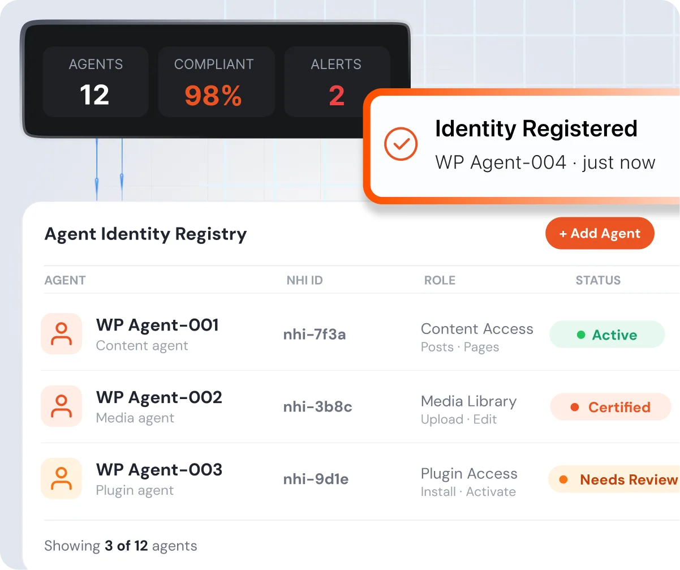The width and height of the screenshot is (680, 570).
Task: Open the WP Agent-001 name
Action: 157,325
